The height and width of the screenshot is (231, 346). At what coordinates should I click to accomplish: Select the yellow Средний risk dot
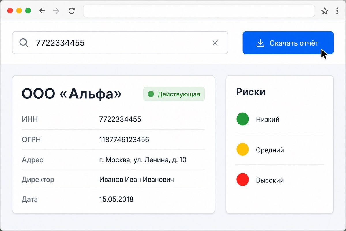[x=243, y=150]
